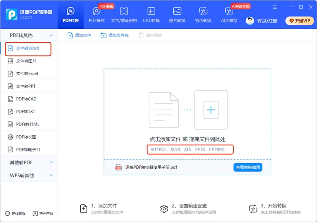Open the AI大模型 tab
317x222 pixels.
[x=229, y=14]
